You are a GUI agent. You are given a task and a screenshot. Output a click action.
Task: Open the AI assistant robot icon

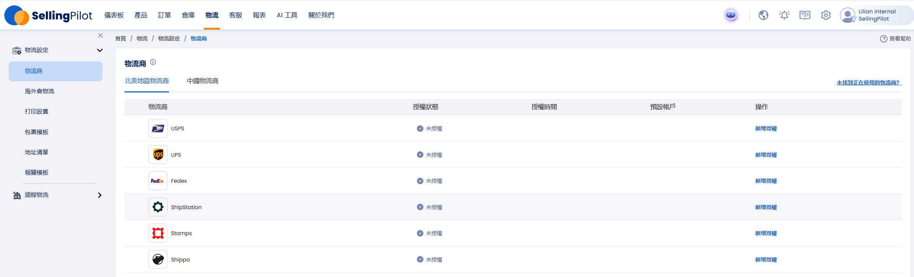click(x=731, y=15)
